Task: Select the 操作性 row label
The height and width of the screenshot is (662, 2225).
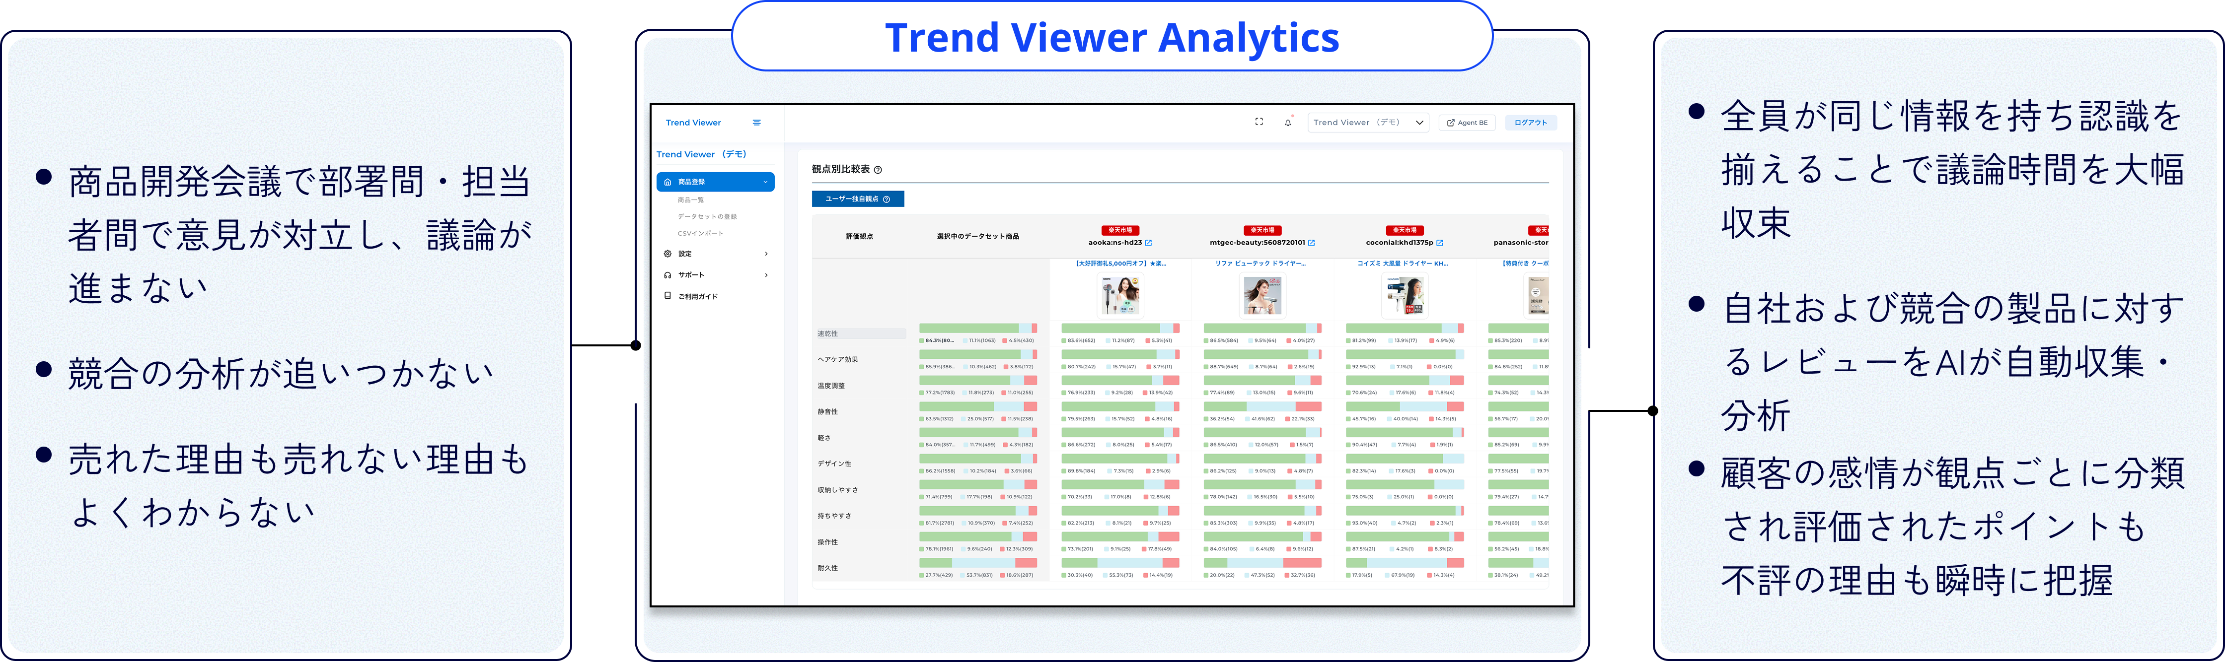Action: 827,542
